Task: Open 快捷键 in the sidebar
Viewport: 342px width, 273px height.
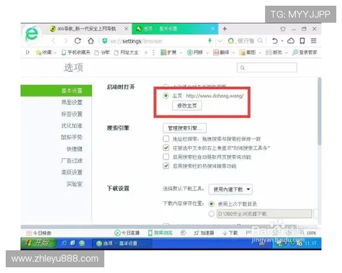Action: pos(74,149)
